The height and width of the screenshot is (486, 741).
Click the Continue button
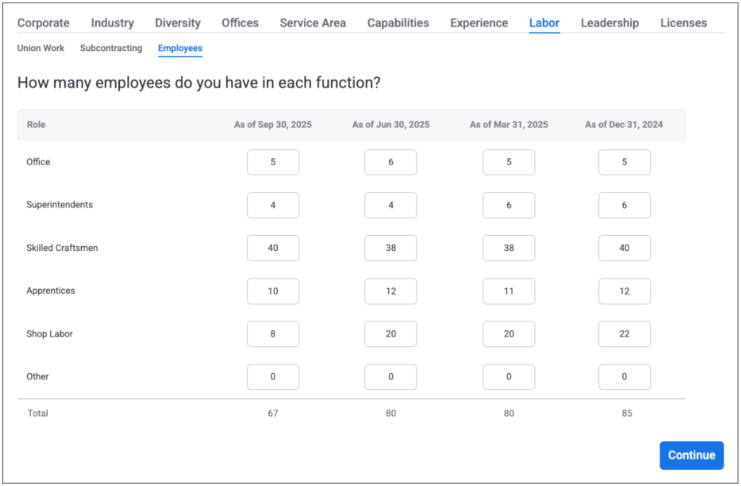pos(691,455)
